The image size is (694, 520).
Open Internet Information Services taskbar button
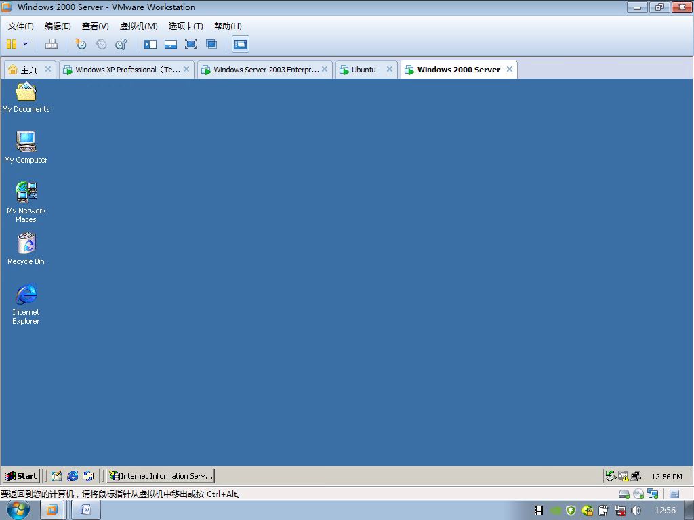(161, 476)
